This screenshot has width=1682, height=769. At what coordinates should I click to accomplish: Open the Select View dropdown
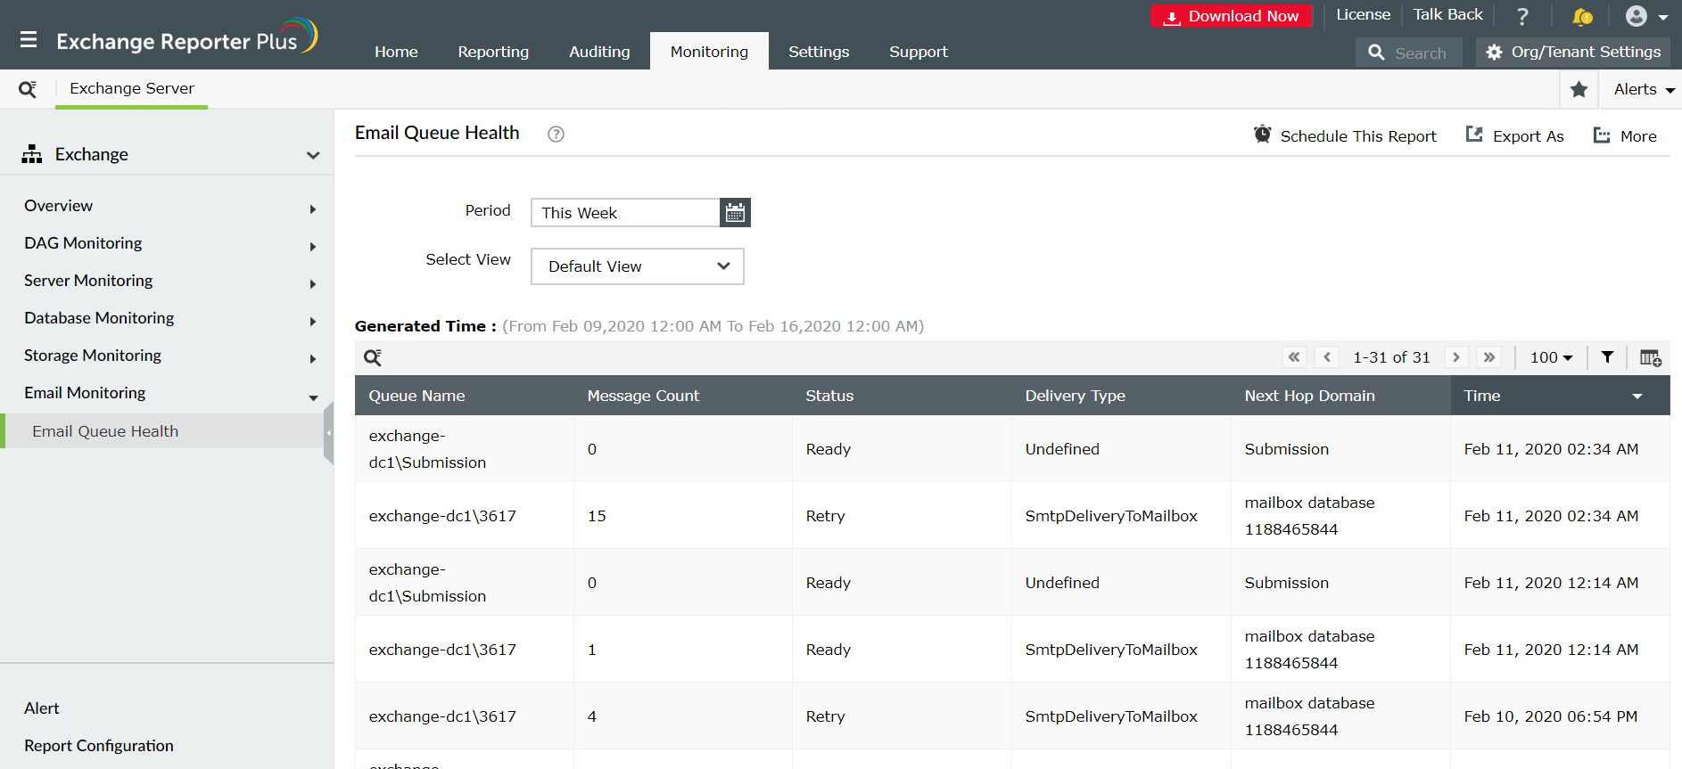pos(638,266)
